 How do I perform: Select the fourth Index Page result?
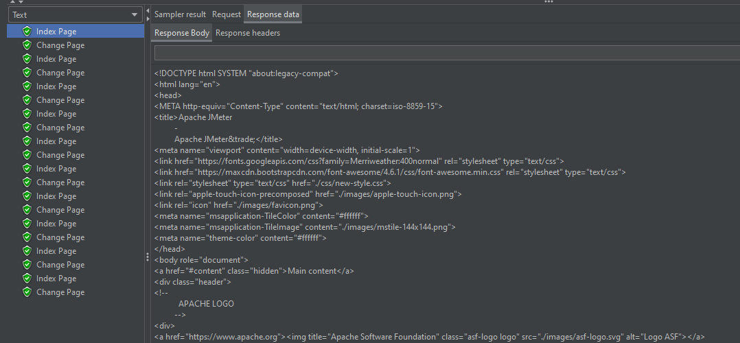click(56, 114)
